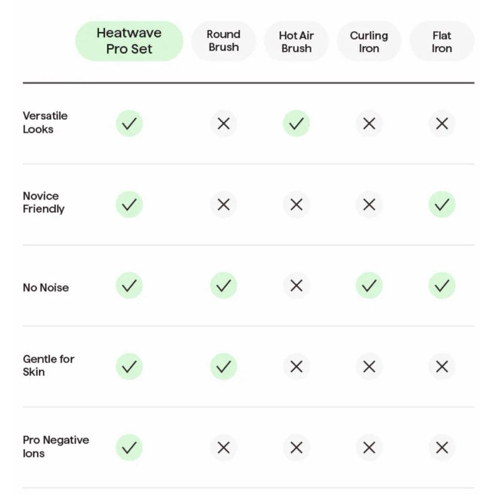The height and width of the screenshot is (495, 495).
Task: Click the Novice Friendly feature label
Action: pos(44,203)
